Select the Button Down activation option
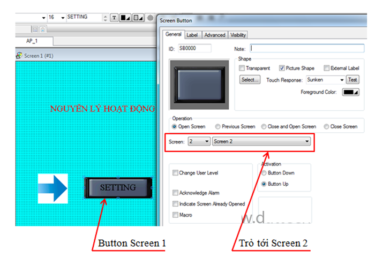Image resolution: width=375 pixels, height=266 pixels. (x=264, y=173)
